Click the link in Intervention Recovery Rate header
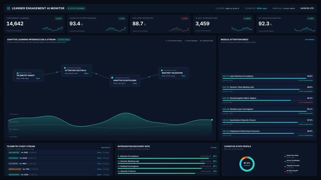This screenshot has width=321, height=180. tap(213, 147)
